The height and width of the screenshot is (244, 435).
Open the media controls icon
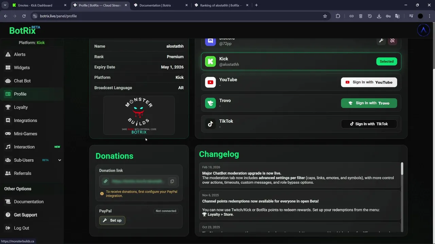(x=411, y=16)
